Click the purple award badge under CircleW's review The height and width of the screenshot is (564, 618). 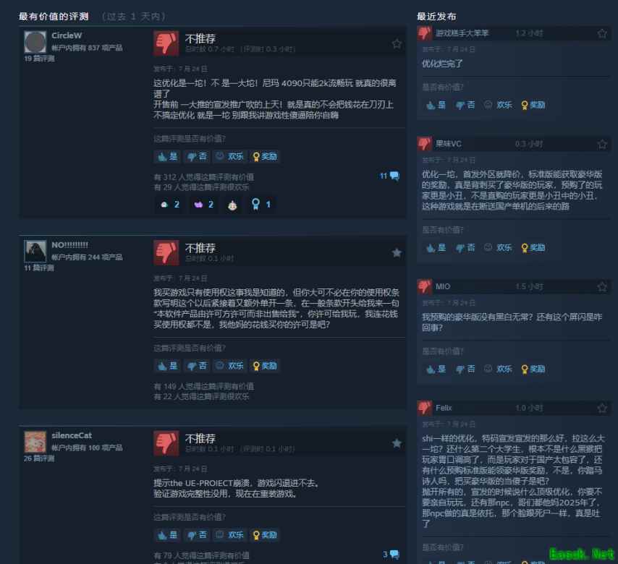click(x=204, y=204)
